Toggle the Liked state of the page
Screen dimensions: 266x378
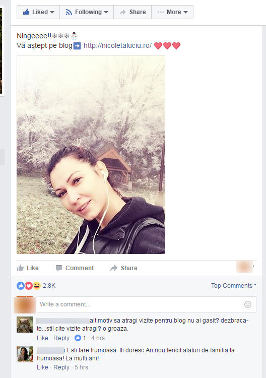(38, 12)
